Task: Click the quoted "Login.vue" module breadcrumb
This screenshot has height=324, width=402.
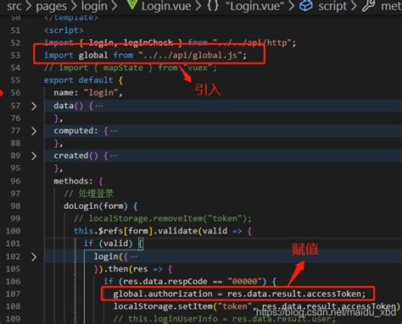Action: coord(254,6)
